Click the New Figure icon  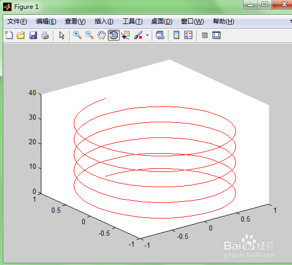click(x=9, y=35)
